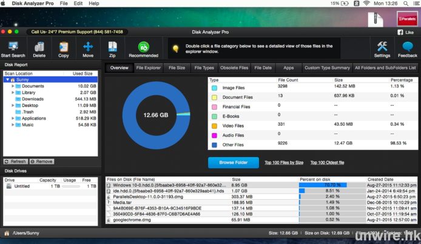Click the 70.70 % percent bar
Viewport: 421px width, 244px height.
(332, 185)
